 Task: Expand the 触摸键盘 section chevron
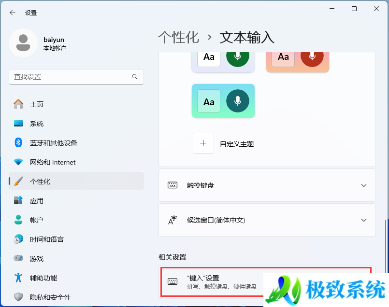click(x=364, y=185)
